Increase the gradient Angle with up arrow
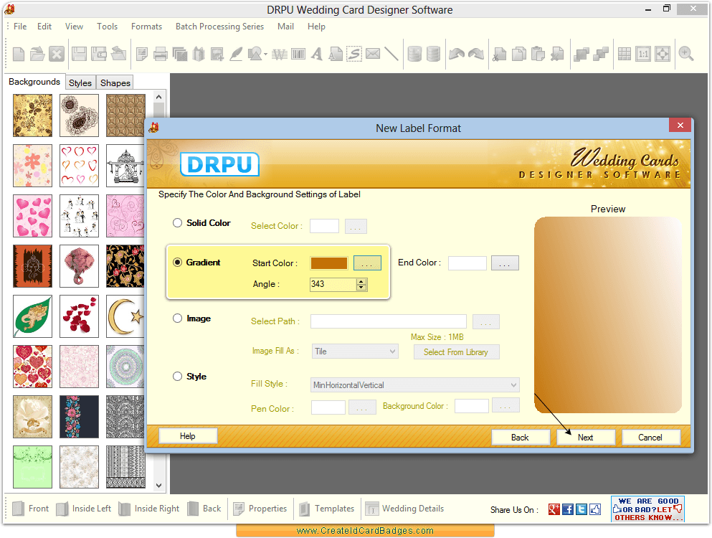Viewport: 712px width, 538px height. point(361,282)
